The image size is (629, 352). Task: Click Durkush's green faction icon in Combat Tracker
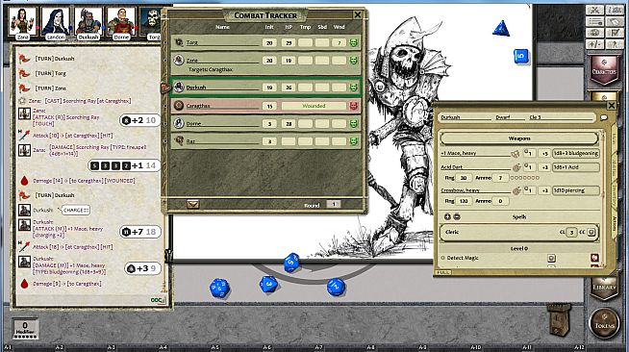tap(353, 87)
